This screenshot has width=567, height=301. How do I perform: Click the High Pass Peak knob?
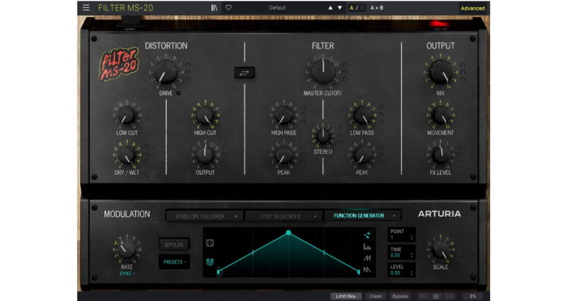pos(283,155)
